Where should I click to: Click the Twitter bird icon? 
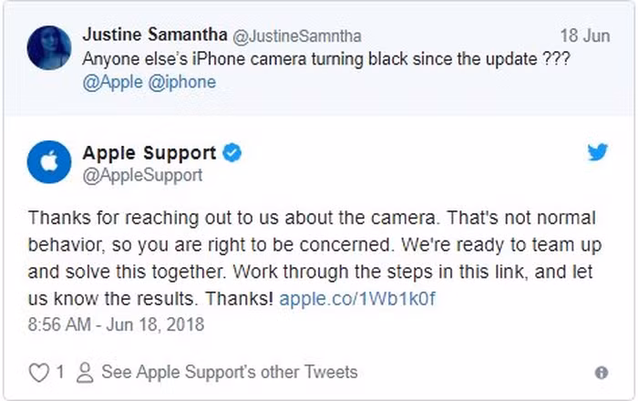tap(597, 152)
